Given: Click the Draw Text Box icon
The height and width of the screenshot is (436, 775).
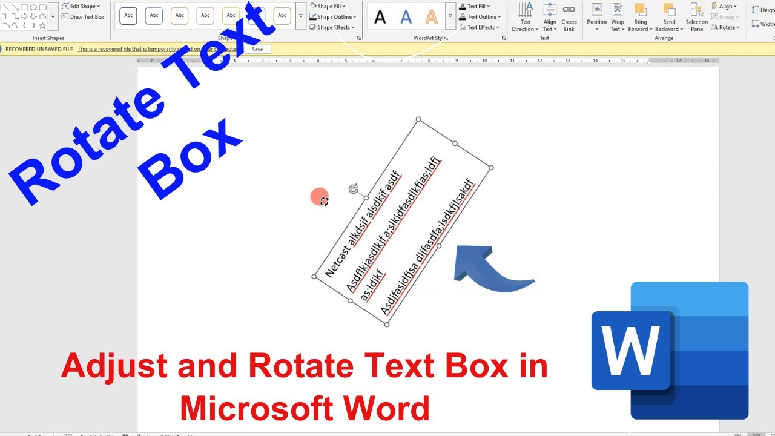Looking at the screenshot, I should click(65, 16).
